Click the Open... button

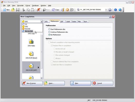tap(54, 83)
